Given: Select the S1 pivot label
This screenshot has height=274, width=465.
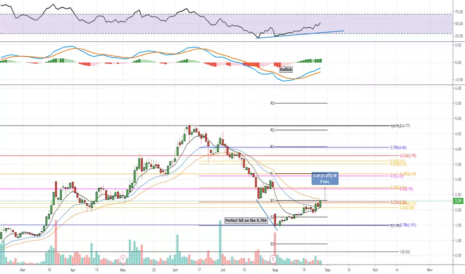Looking at the screenshot, I should coord(272,201).
